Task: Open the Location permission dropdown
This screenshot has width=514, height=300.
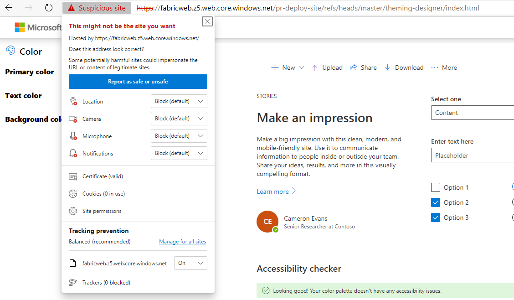Action: point(179,101)
